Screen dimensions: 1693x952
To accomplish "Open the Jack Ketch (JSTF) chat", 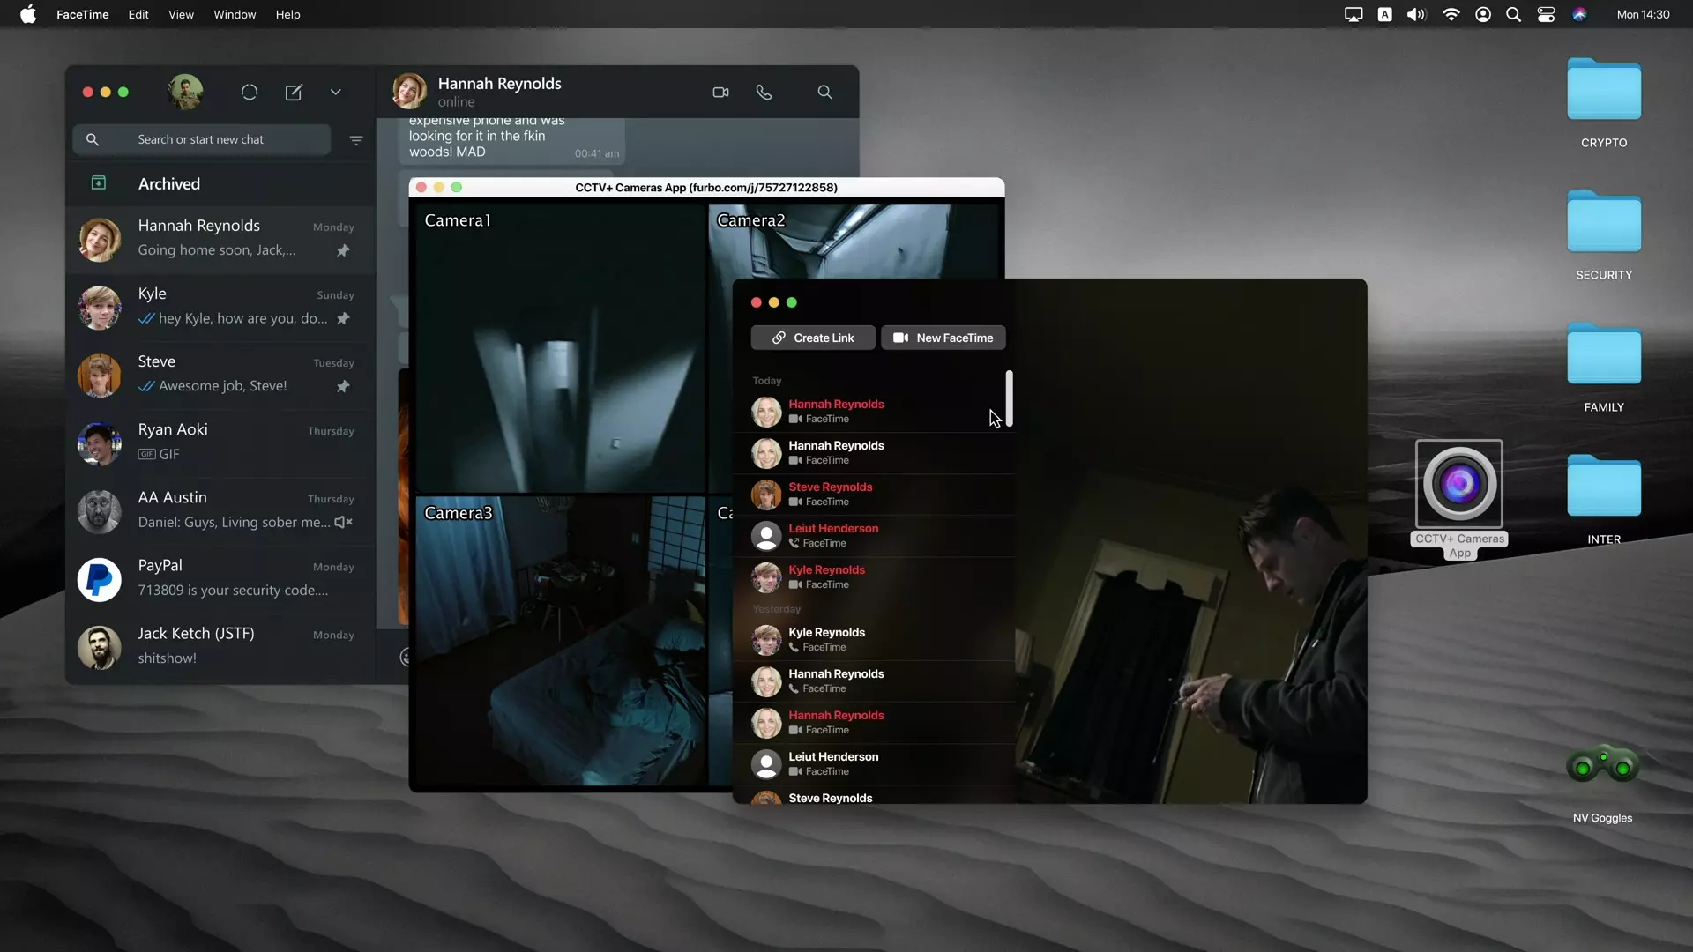I will (220, 645).
